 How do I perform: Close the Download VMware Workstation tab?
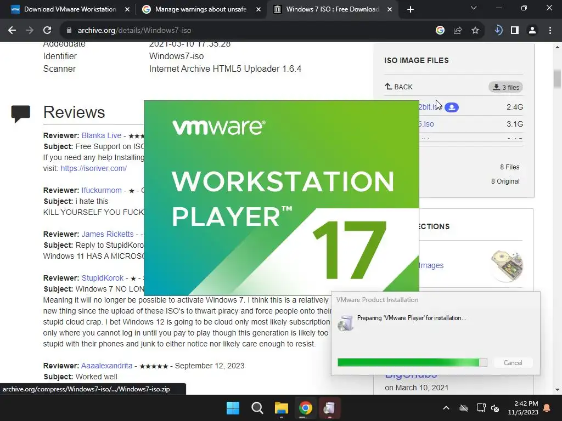pos(127,9)
